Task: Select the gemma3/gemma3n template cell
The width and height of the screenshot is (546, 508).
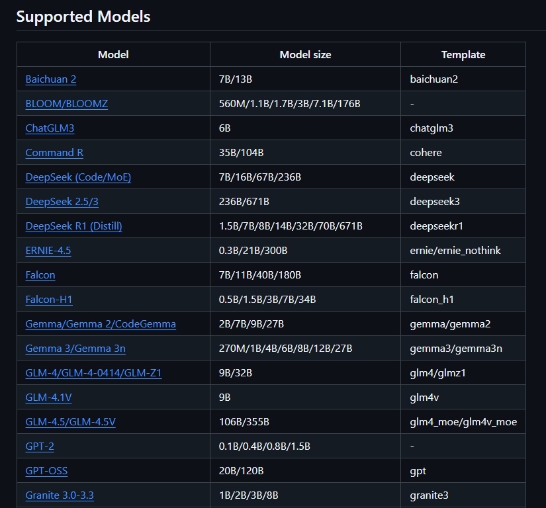Action: [x=463, y=348]
